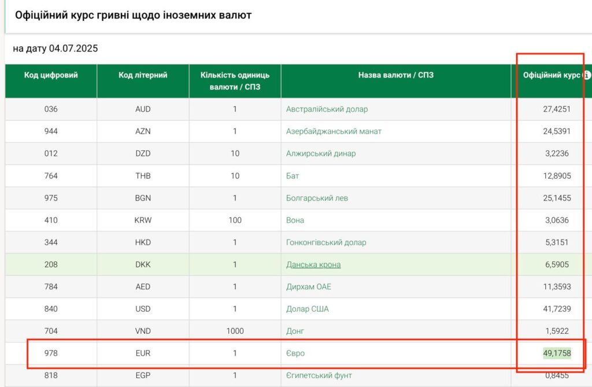The height and width of the screenshot is (387, 592).
Task: Open the Єгипетський фунт link
Action: tap(319, 375)
